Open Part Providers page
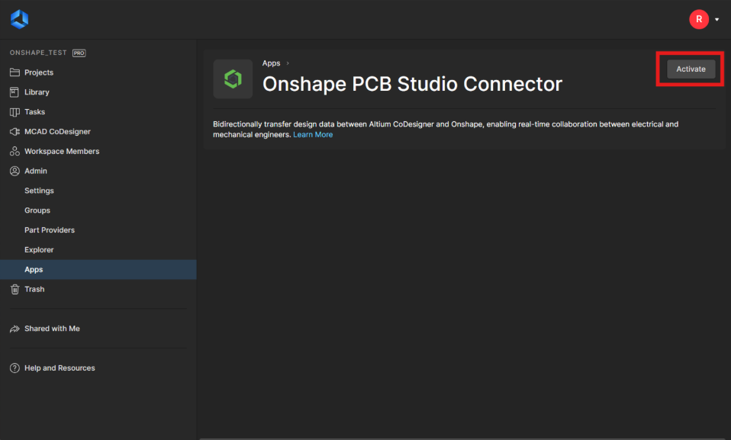This screenshot has width=731, height=440. [50, 230]
